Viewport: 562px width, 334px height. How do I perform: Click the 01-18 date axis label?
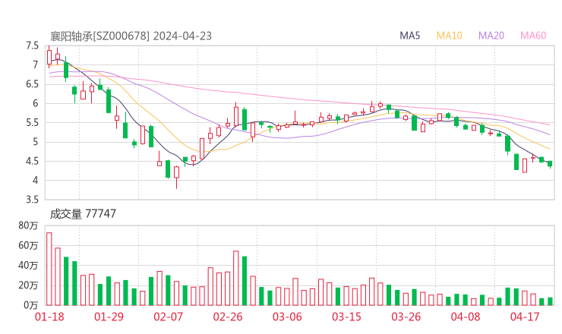tap(49, 317)
